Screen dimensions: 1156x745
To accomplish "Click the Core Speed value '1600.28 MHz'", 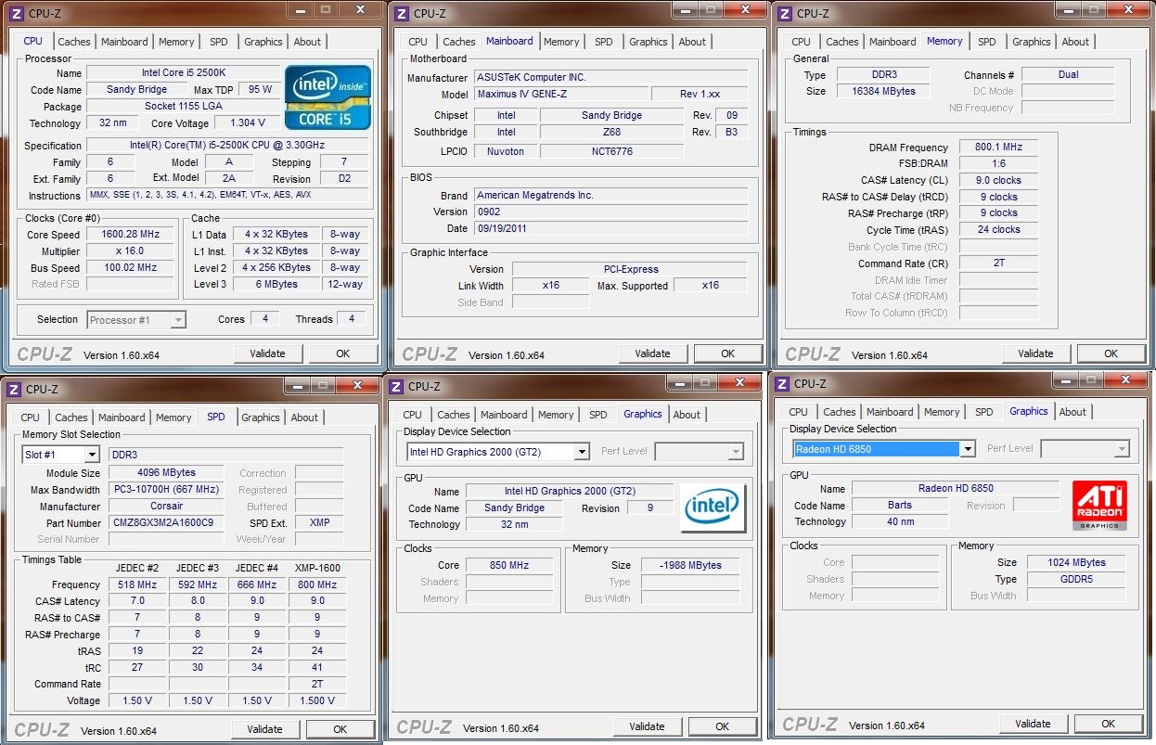I will pos(130,235).
